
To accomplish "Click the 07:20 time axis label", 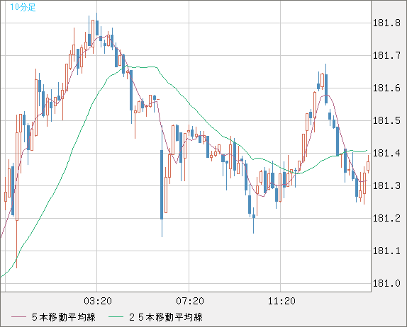I will point(190,301).
